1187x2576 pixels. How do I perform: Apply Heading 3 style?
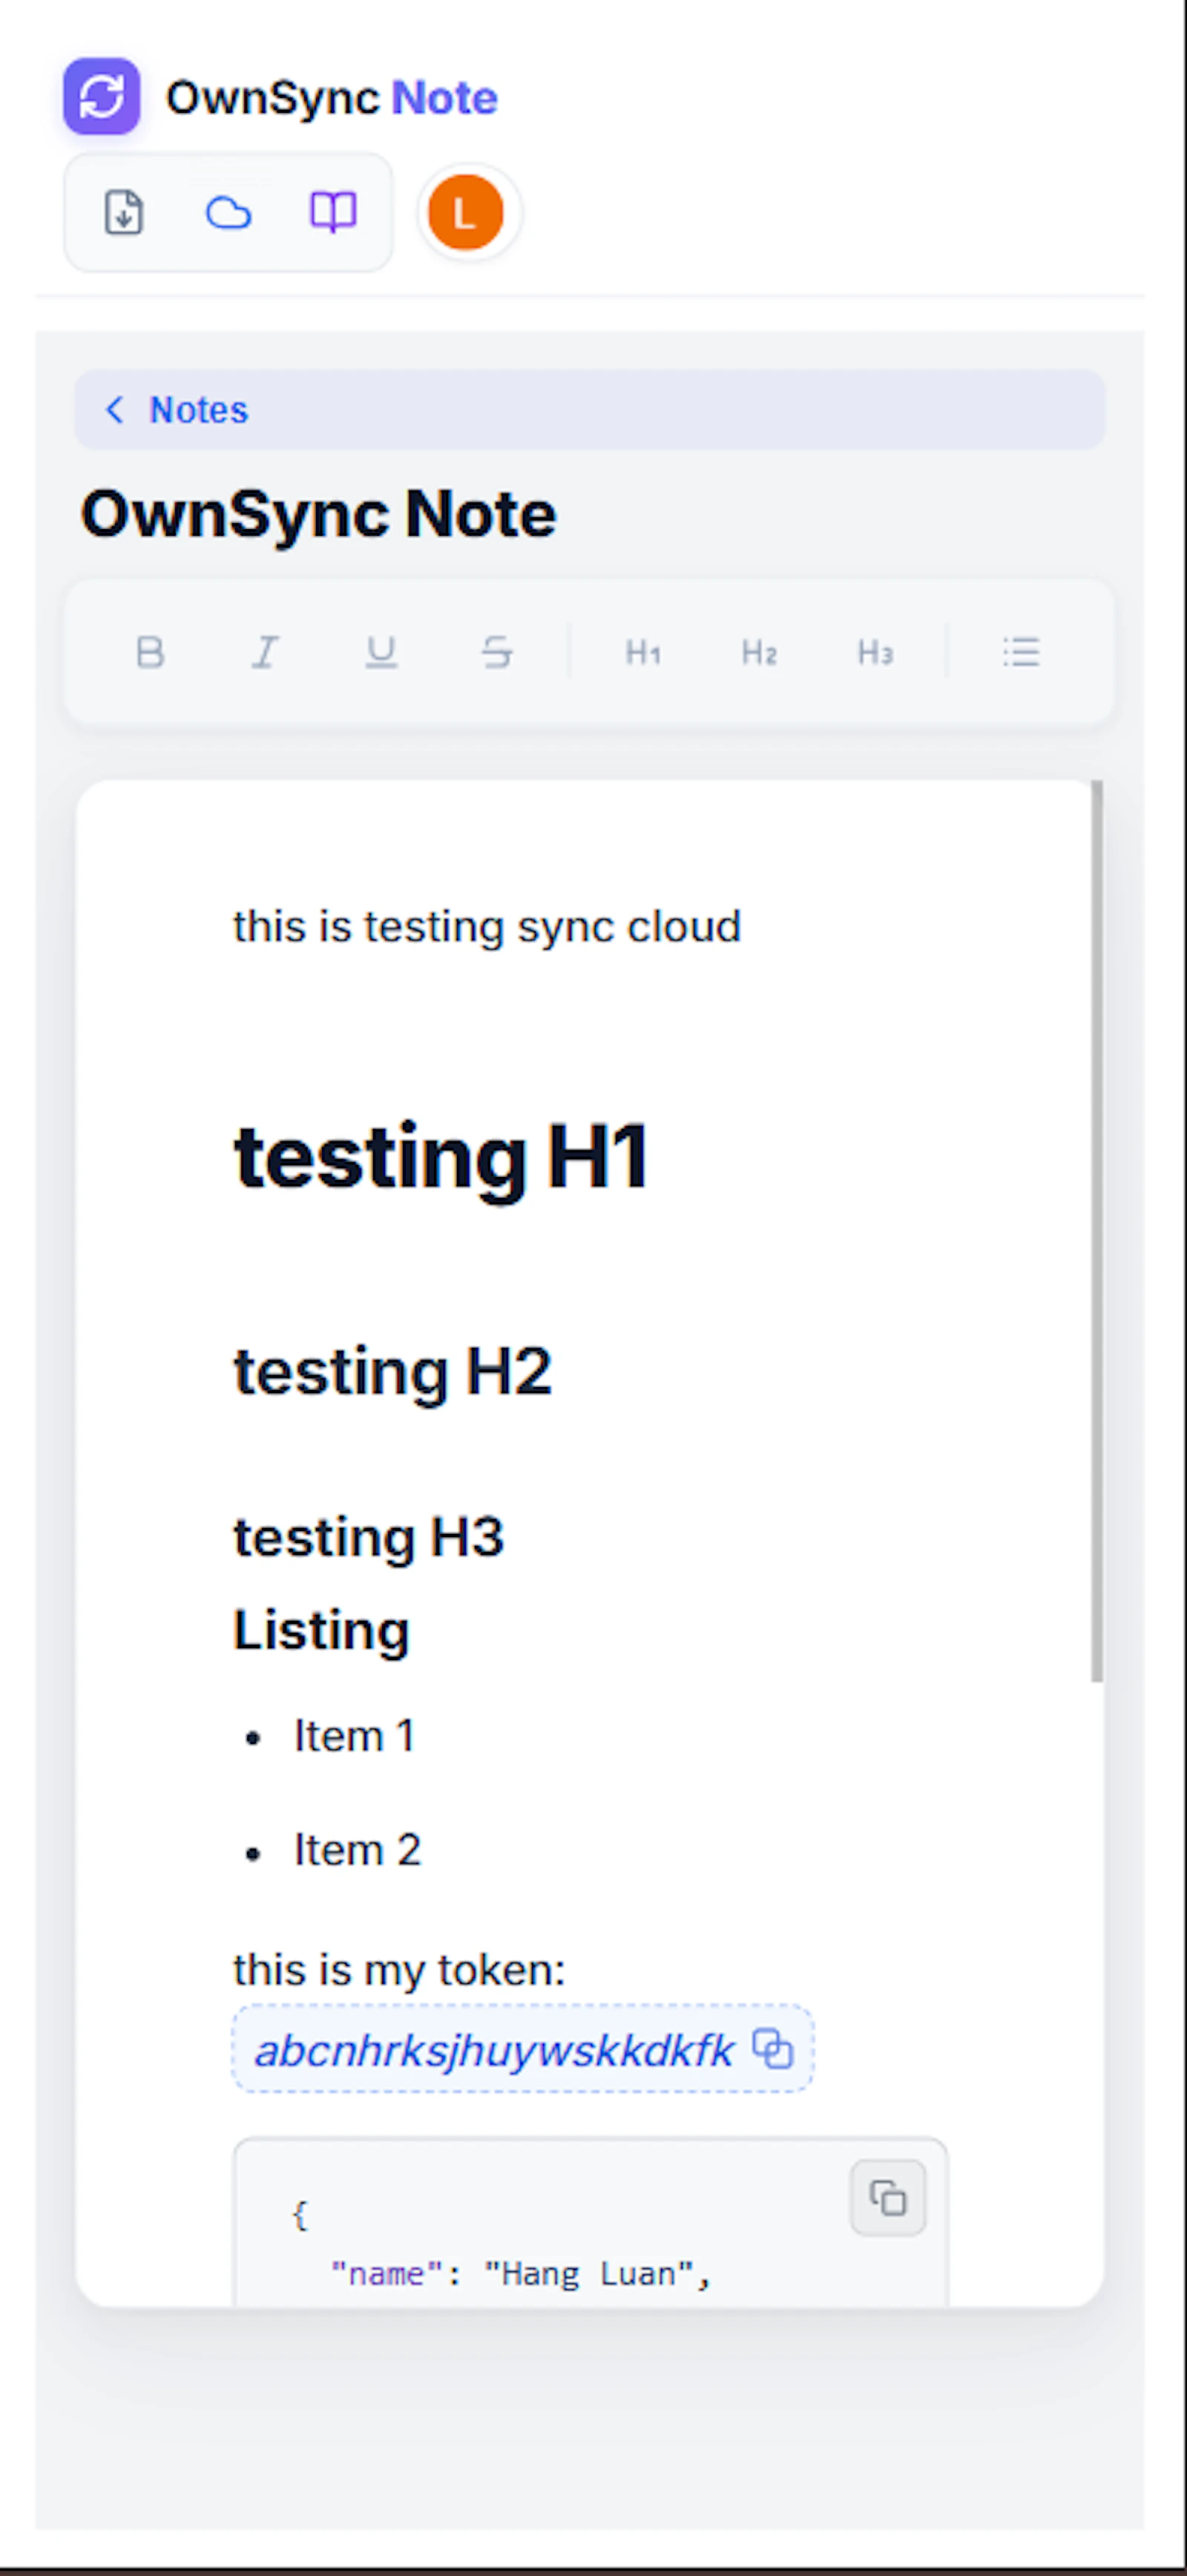click(875, 652)
